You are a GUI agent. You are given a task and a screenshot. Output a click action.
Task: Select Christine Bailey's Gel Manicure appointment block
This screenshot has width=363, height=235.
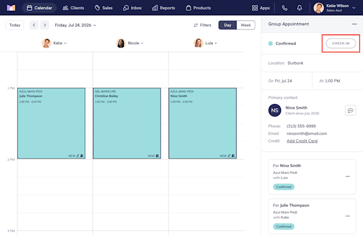pos(127,123)
